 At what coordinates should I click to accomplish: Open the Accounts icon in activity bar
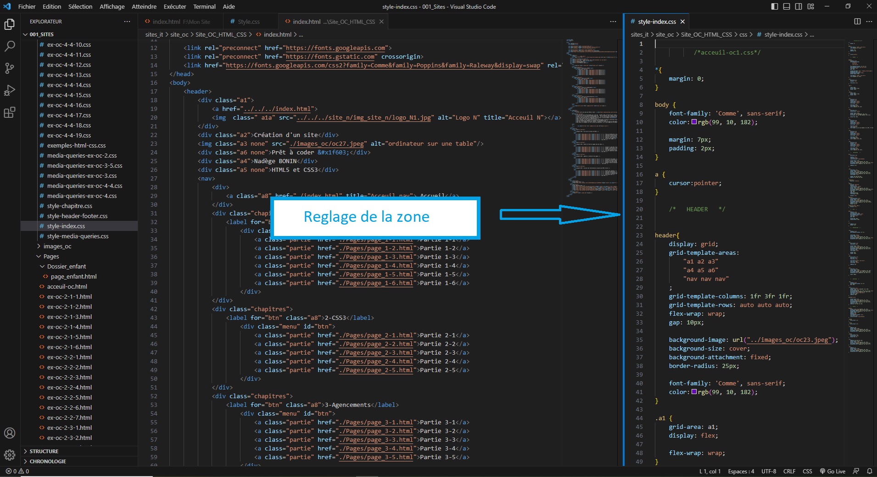[x=10, y=433]
